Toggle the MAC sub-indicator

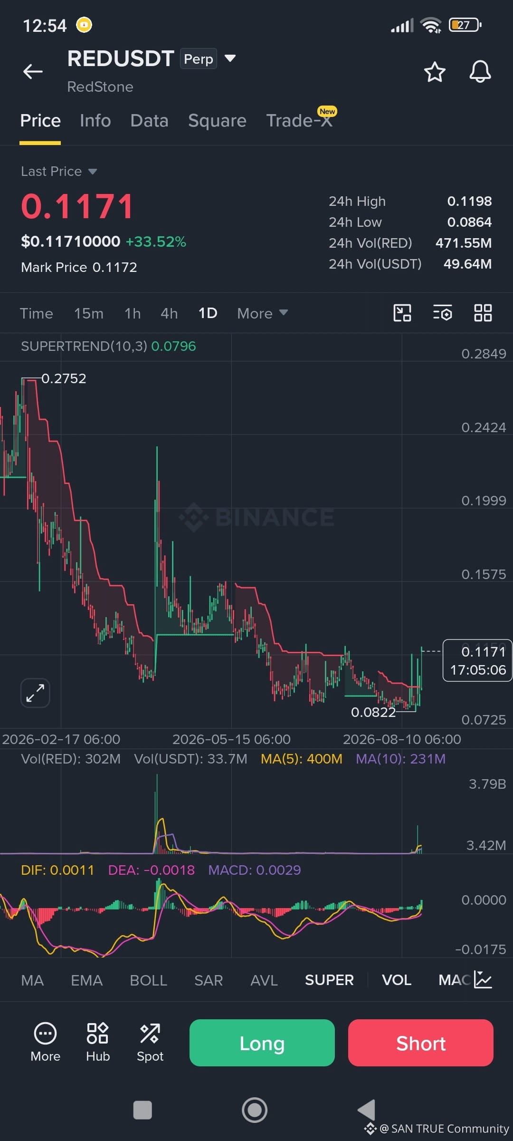(x=455, y=980)
